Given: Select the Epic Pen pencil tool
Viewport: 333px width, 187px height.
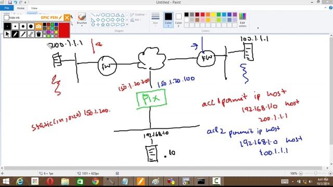Looking at the screenshot, I should 15,34.
